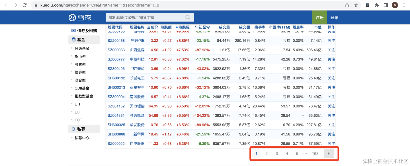Screen dimensions: 410x166
Task: Click 关注 for 胜通能源 row
Action: (x=331, y=115)
